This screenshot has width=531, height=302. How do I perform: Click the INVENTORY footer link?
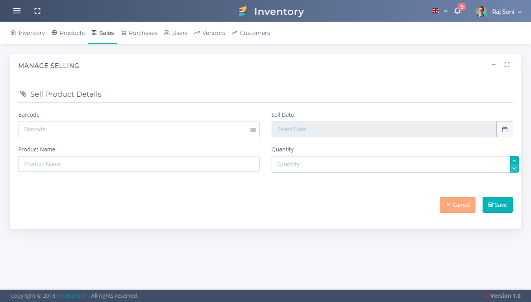click(72, 296)
